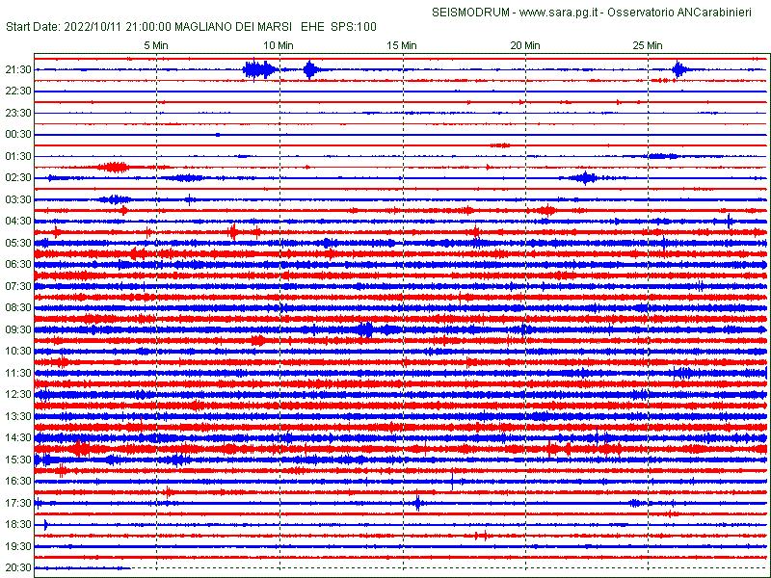This screenshot has width=771, height=578.
Task: Click the 5 Min axis label
Action: pyautogui.click(x=156, y=45)
